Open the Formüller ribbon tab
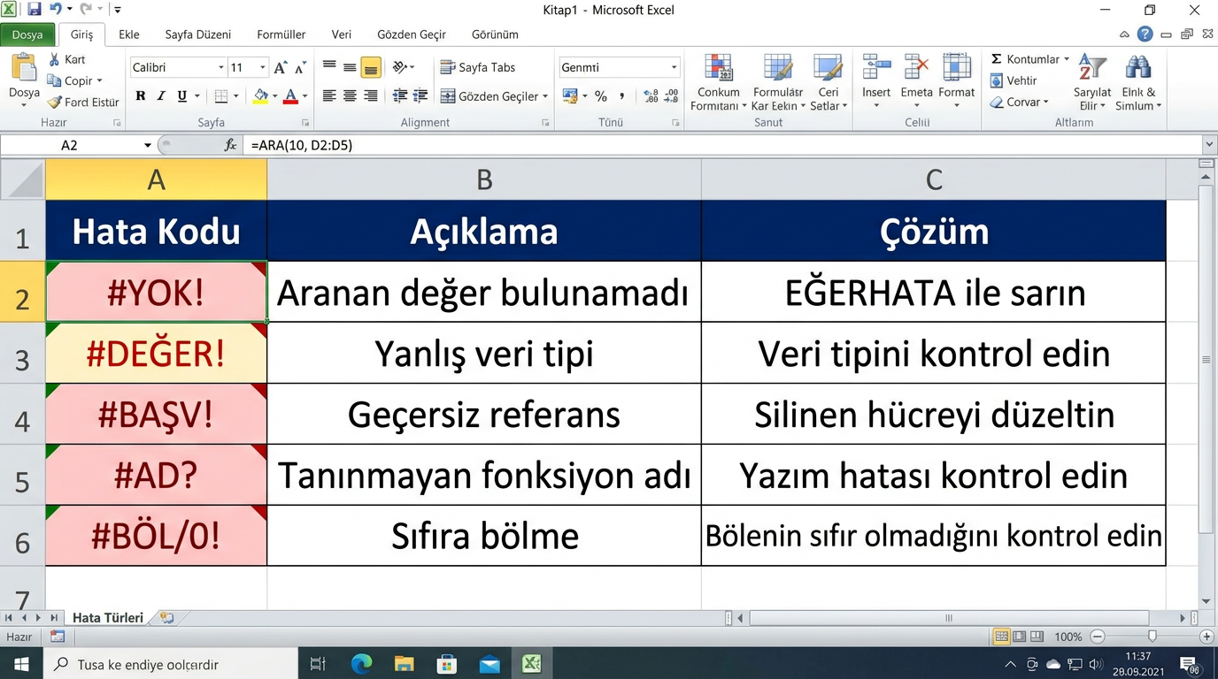 point(281,34)
